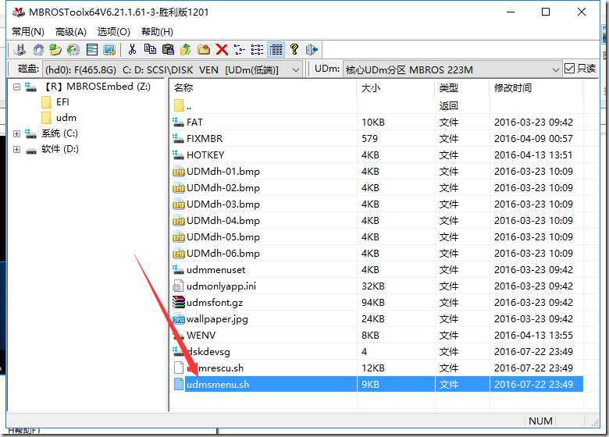Open the 帮助(H) menu

click(157, 31)
